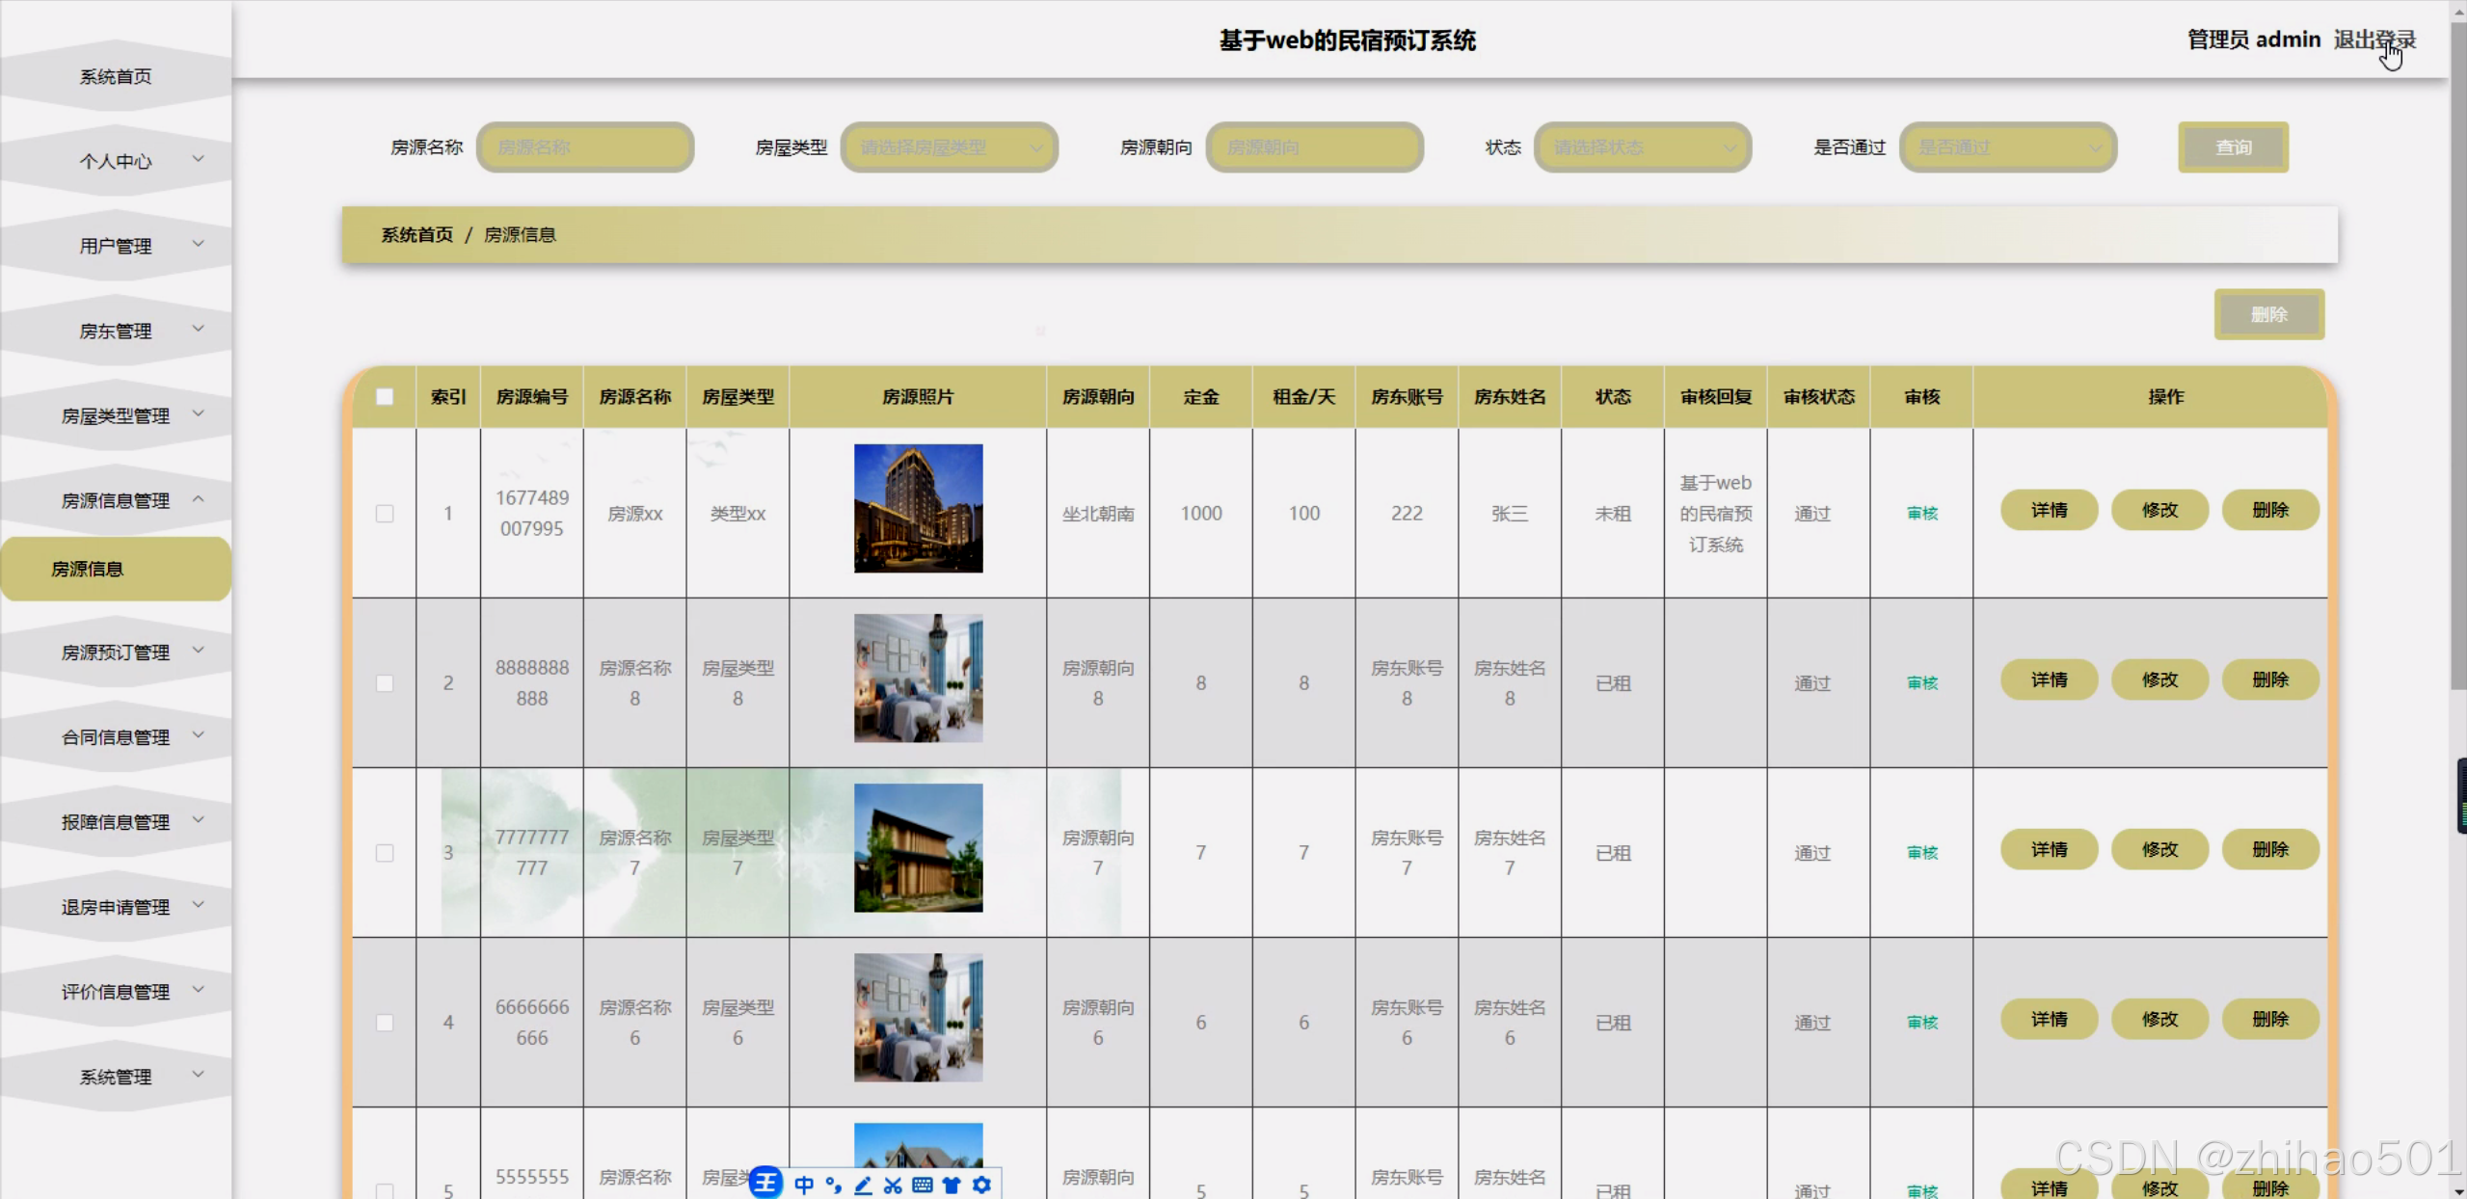Open the 用户管理 sidebar menu
This screenshot has width=2467, height=1199.
pos(116,246)
